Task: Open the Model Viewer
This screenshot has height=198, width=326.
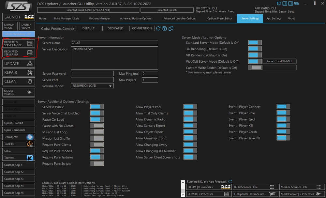Action: (19, 92)
